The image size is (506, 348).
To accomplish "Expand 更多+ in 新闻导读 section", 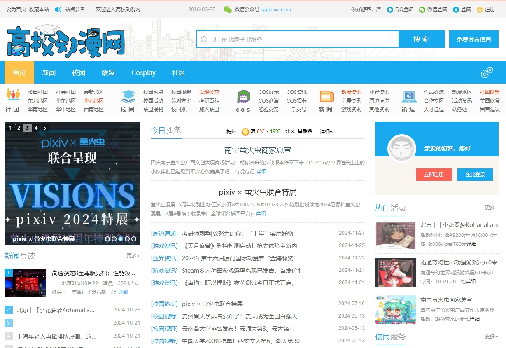I will click(133, 256).
